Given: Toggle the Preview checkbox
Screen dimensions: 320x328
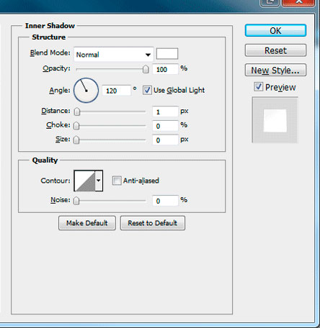Looking at the screenshot, I should [259, 86].
